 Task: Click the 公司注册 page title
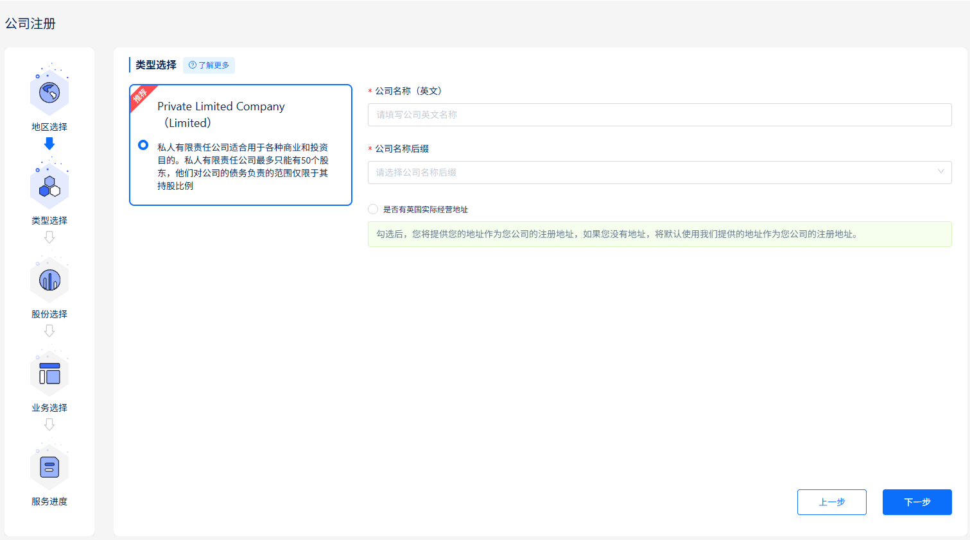tap(30, 23)
